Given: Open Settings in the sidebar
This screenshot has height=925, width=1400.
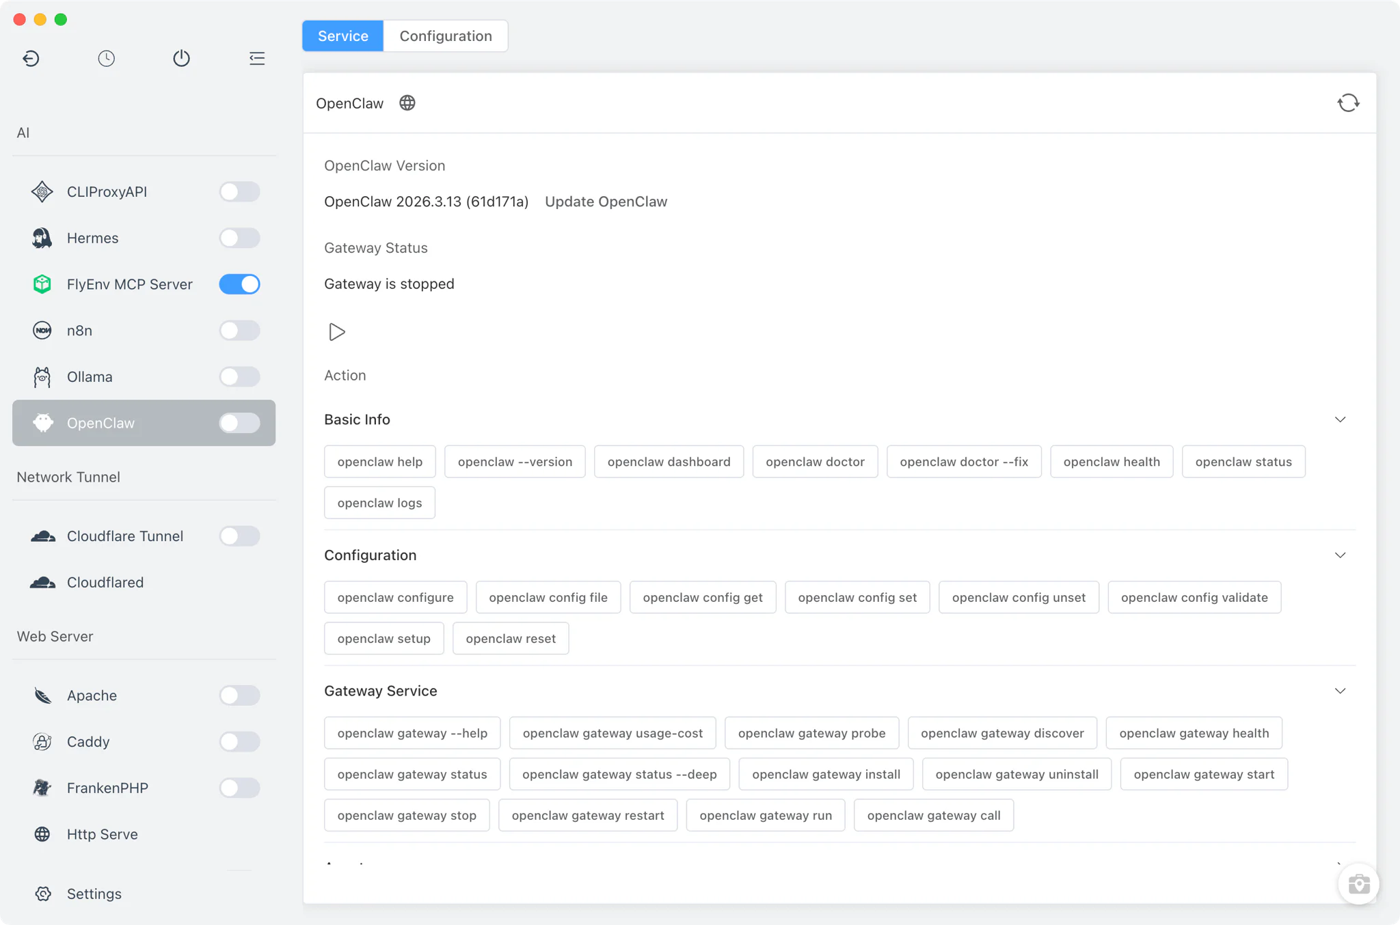Looking at the screenshot, I should click(144, 894).
